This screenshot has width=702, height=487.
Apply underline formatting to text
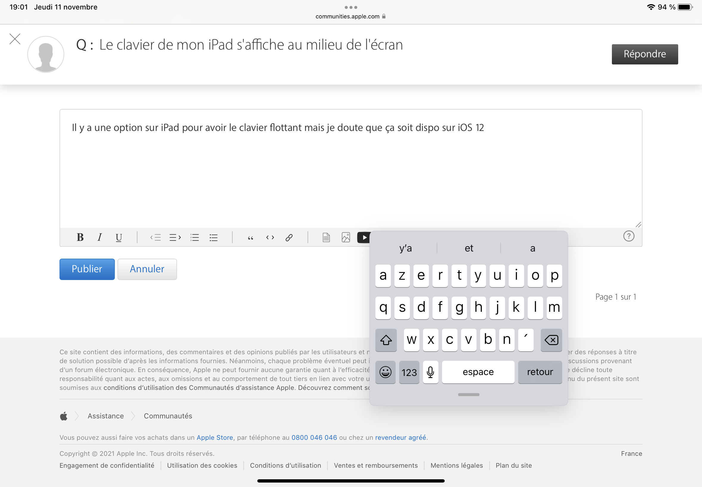pyautogui.click(x=119, y=237)
